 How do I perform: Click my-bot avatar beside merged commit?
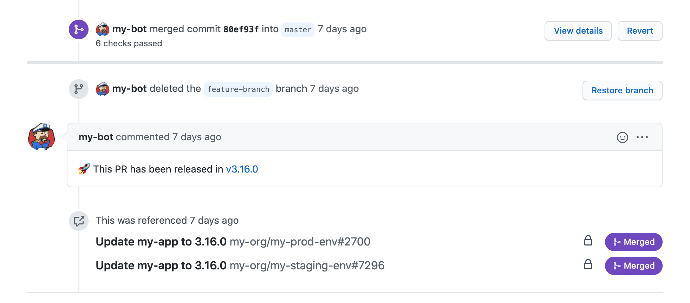(x=103, y=29)
